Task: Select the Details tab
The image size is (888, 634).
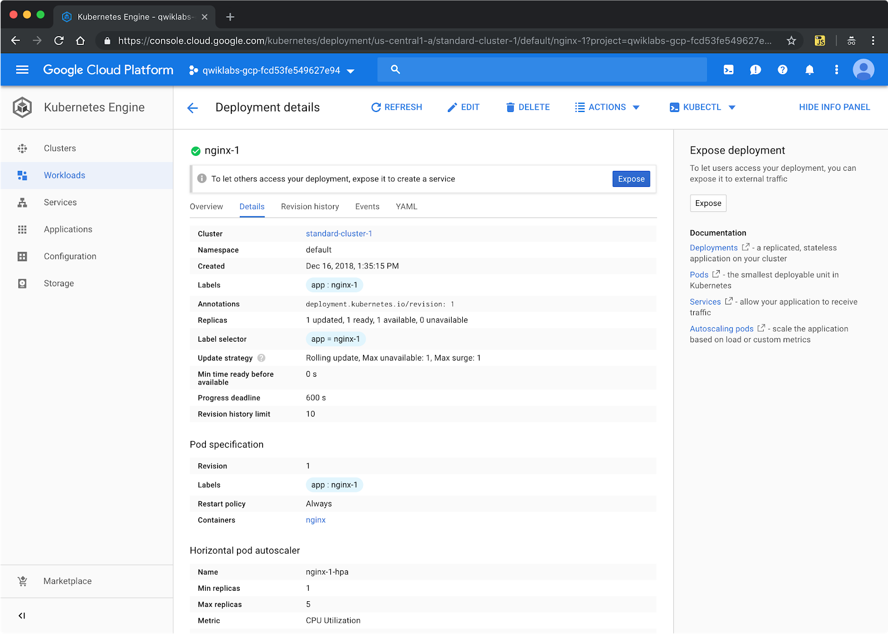Action: click(252, 207)
